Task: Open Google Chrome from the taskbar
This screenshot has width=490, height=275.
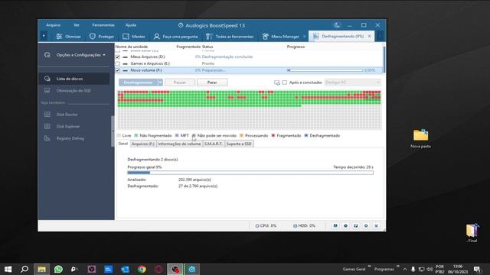Action: pos(142,269)
